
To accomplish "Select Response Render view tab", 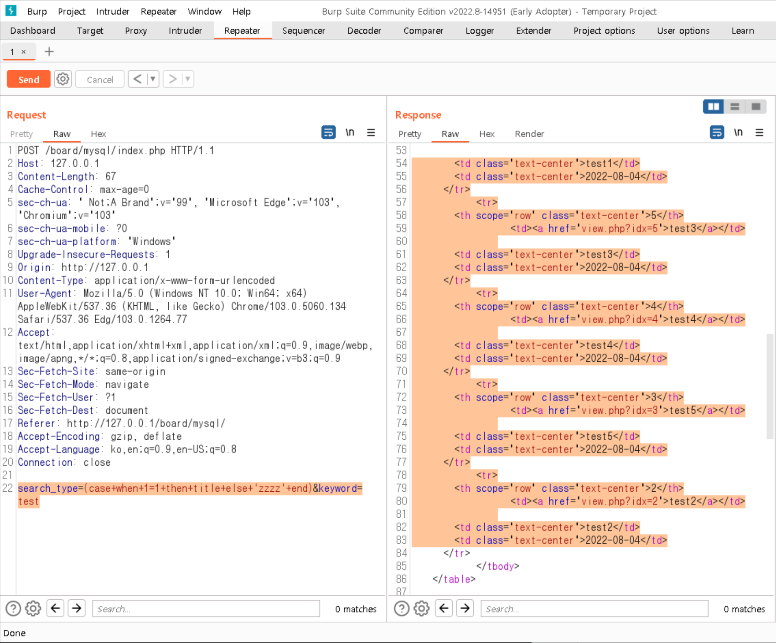I will 529,134.
